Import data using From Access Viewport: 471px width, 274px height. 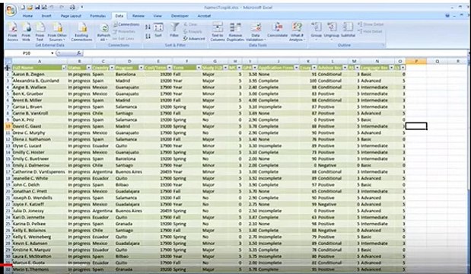click(x=13, y=32)
